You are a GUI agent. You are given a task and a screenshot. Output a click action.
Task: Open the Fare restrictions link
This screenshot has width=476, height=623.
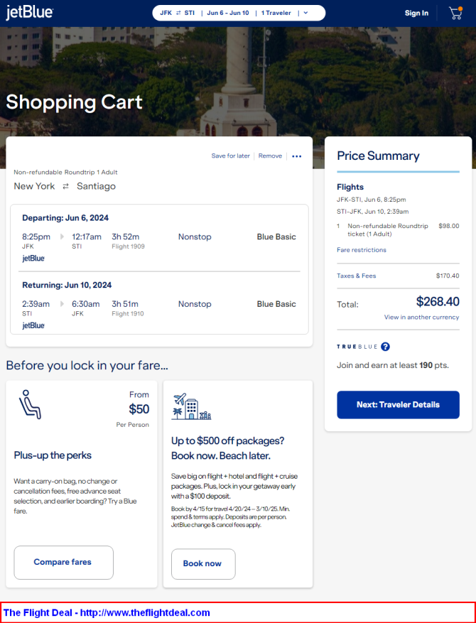coord(362,250)
